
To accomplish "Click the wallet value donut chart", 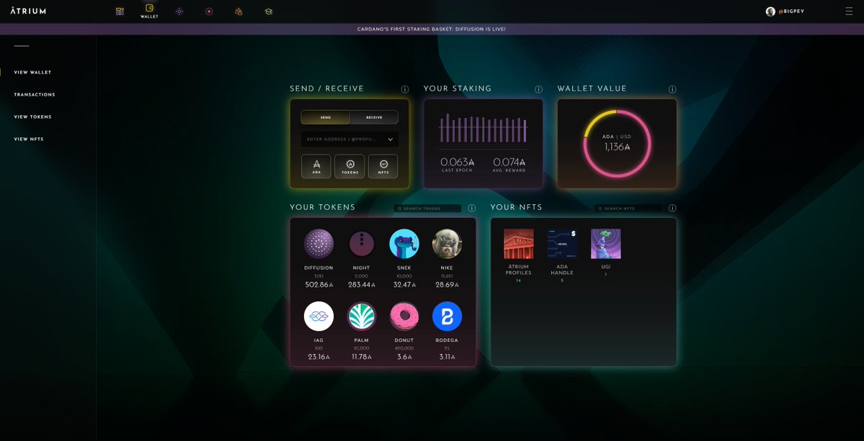I will coord(617,143).
